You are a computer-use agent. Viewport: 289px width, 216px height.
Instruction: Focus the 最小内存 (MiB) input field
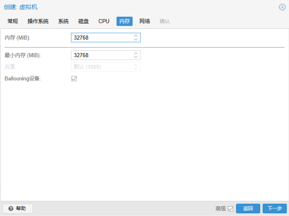[x=103, y=55]
